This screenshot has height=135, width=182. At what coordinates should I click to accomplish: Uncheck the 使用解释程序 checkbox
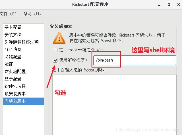click(x=55, y=60)
